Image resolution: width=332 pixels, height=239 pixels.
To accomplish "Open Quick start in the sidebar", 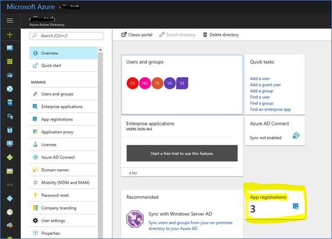I will coord(64,66).
